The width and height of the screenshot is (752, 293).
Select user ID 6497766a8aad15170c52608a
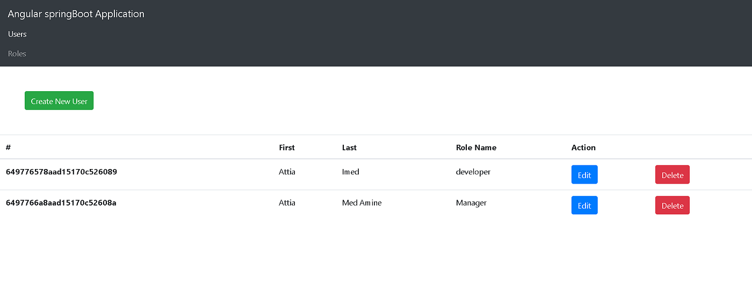click(61, 203)
